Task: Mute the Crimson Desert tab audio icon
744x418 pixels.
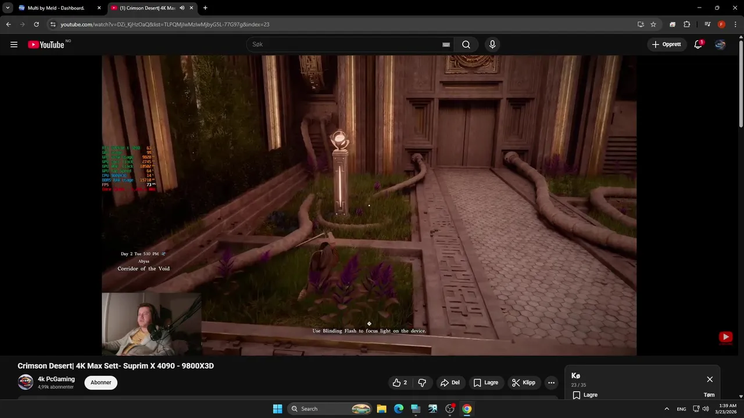Action: [x=182, y=8]
